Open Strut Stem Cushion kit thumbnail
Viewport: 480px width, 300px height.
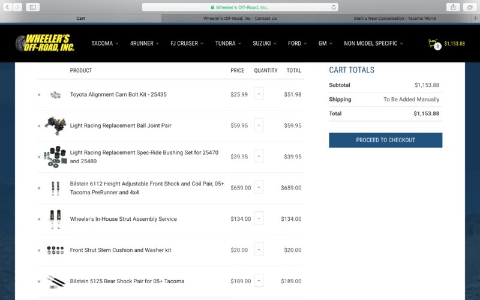[x=55, y=250]
